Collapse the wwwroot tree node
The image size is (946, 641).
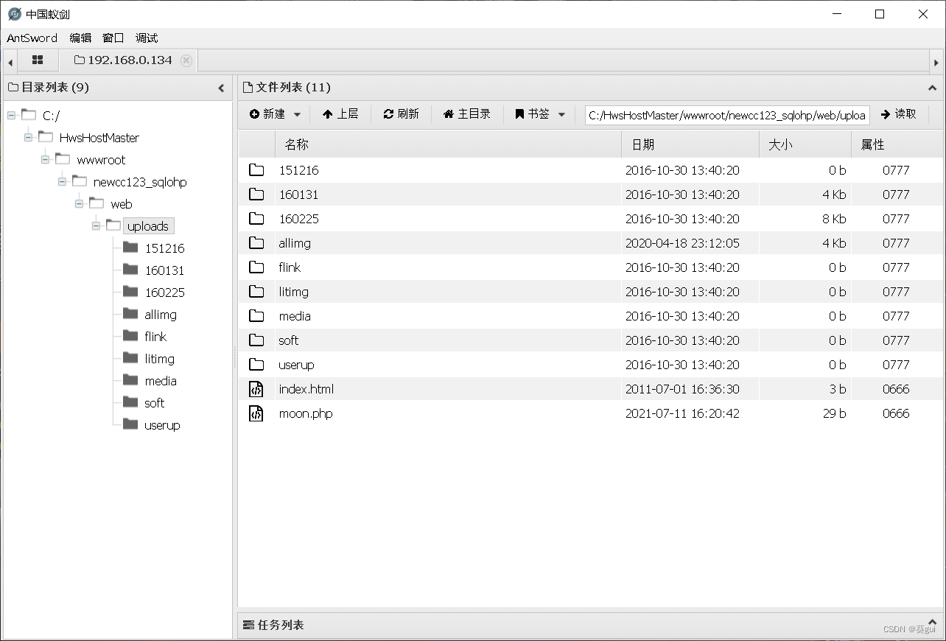tap(45, 160)
